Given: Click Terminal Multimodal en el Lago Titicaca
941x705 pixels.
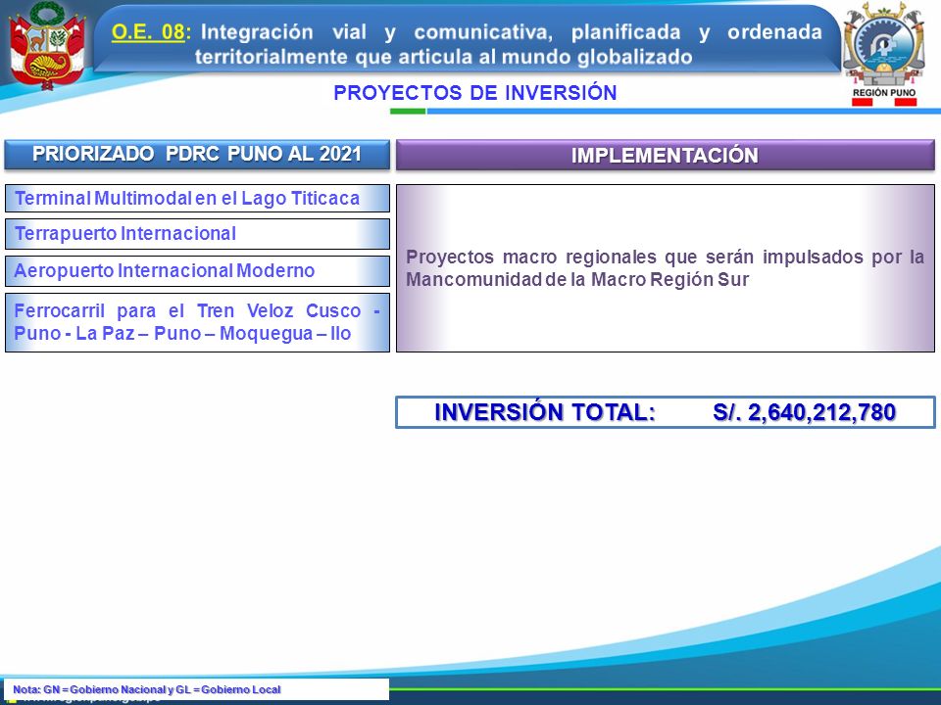Looking at the screenshot, I should click(197, 199).
